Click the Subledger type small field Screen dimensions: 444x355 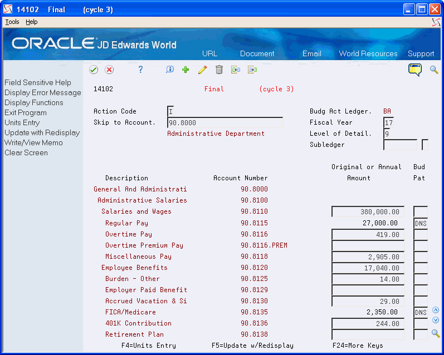pyautogui.click(x=425, y=145)
